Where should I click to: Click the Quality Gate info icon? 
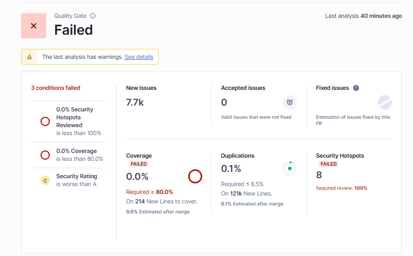pos(92,16)
